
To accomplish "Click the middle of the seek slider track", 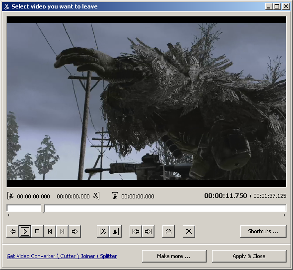I will [x=146, y=208].
